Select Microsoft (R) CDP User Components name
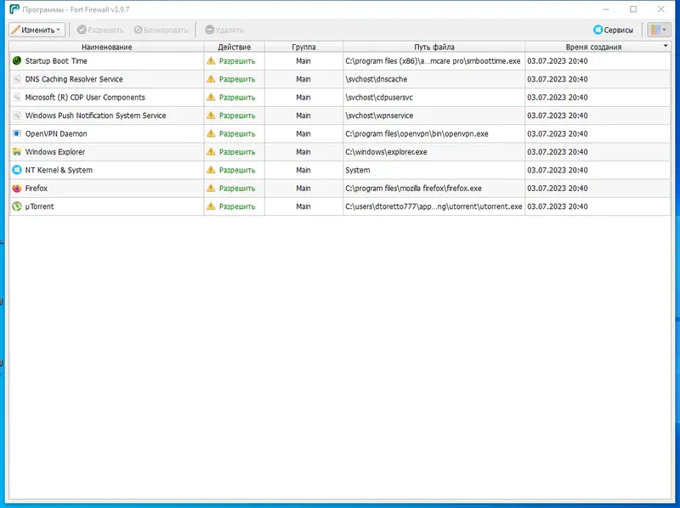680x508 pixels. pos(85,98)
